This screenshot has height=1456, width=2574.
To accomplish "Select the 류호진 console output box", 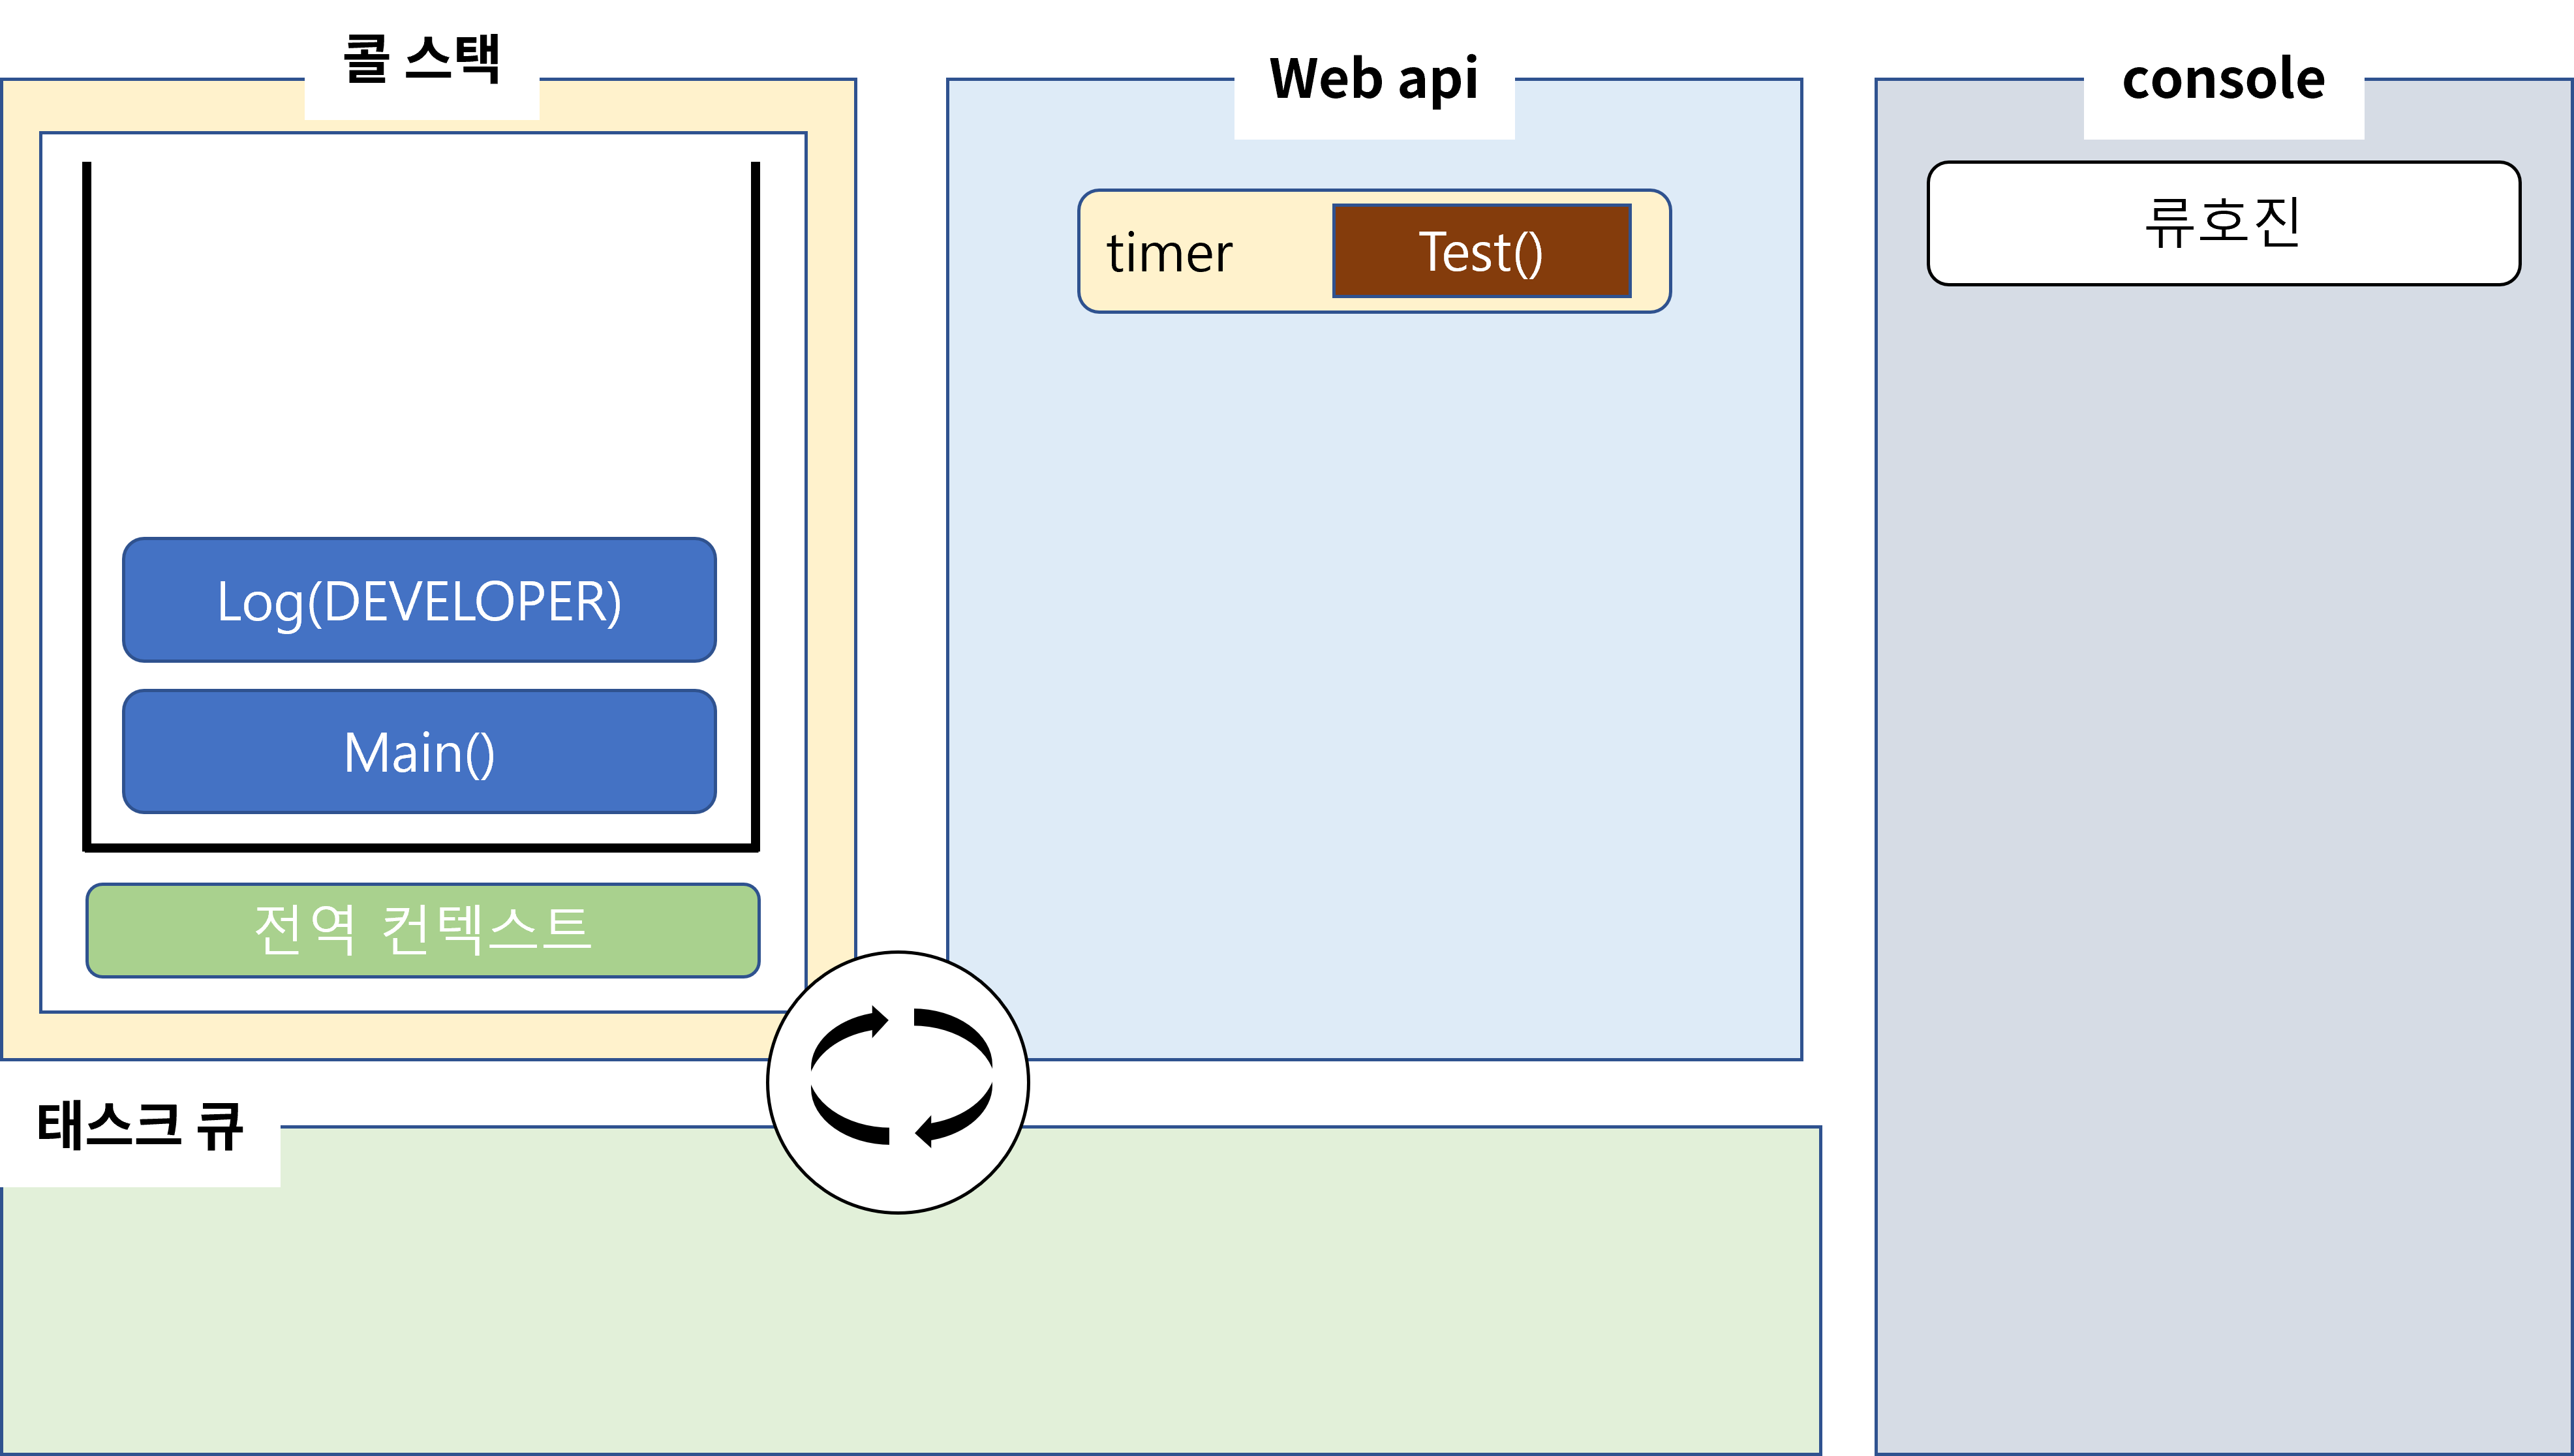I will coord(2223,223).
